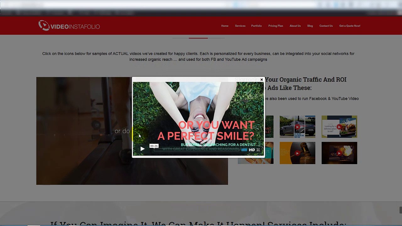Image resolution: width=402 pixels, height=226 pixels.
Task: Open the Services menu item
Action: [240, 26]
